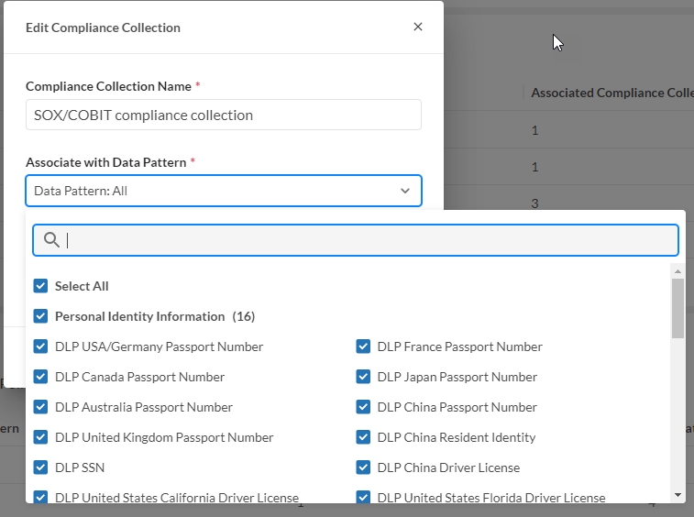
Task: Uncheck DLP USA/Germany Passport Number
Action: (40, 346)
